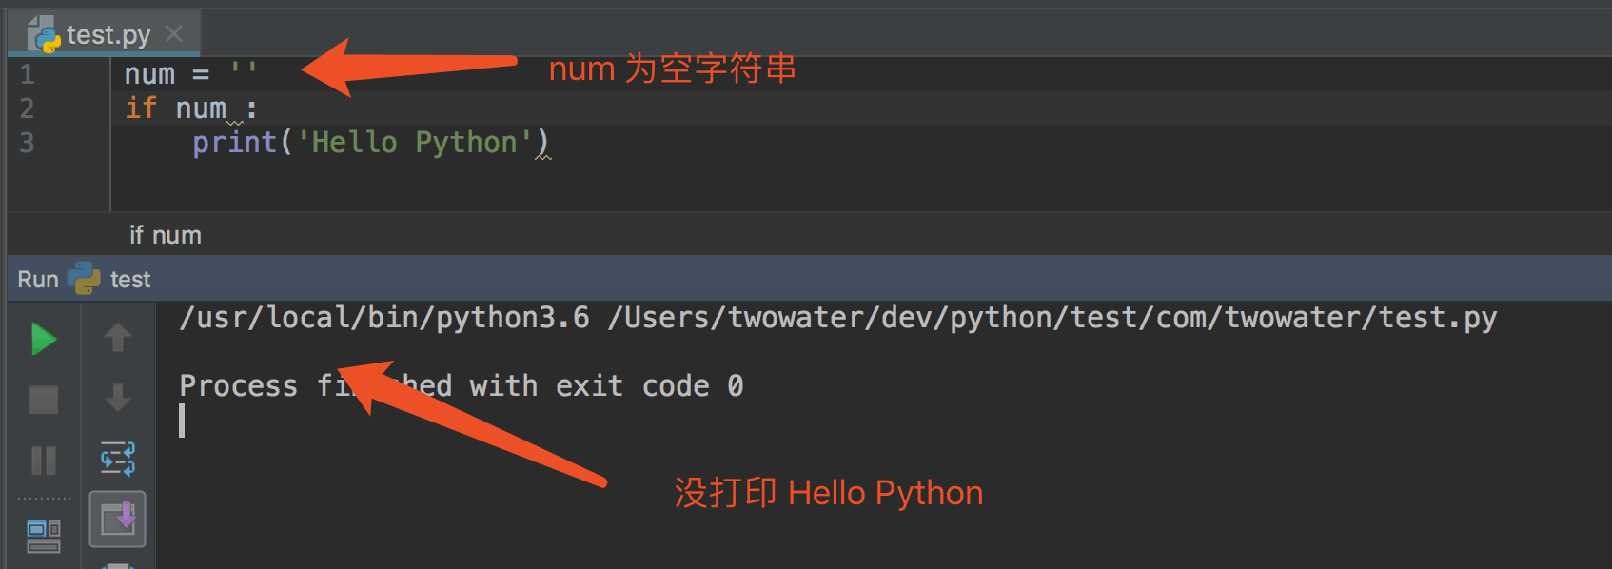This screenshot has height=569, width=1612.
Task: Click the green Run button
Action: [44, 339]
